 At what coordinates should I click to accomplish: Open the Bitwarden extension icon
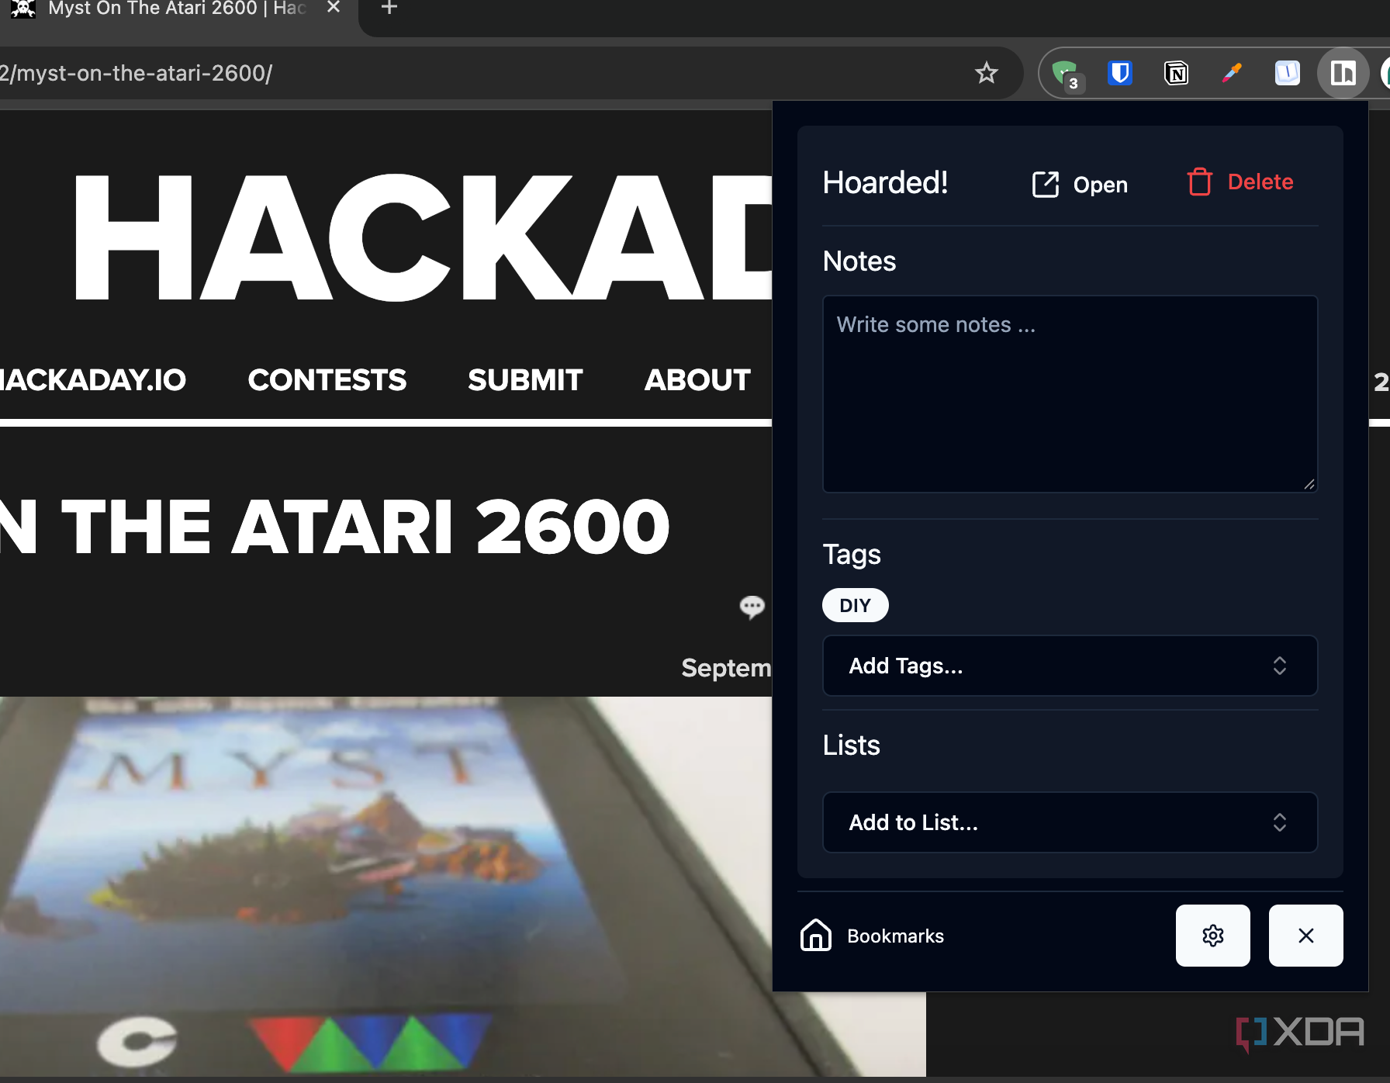pos(1120,73)
